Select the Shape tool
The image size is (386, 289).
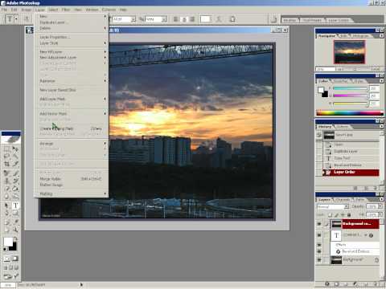pos(15,214)
